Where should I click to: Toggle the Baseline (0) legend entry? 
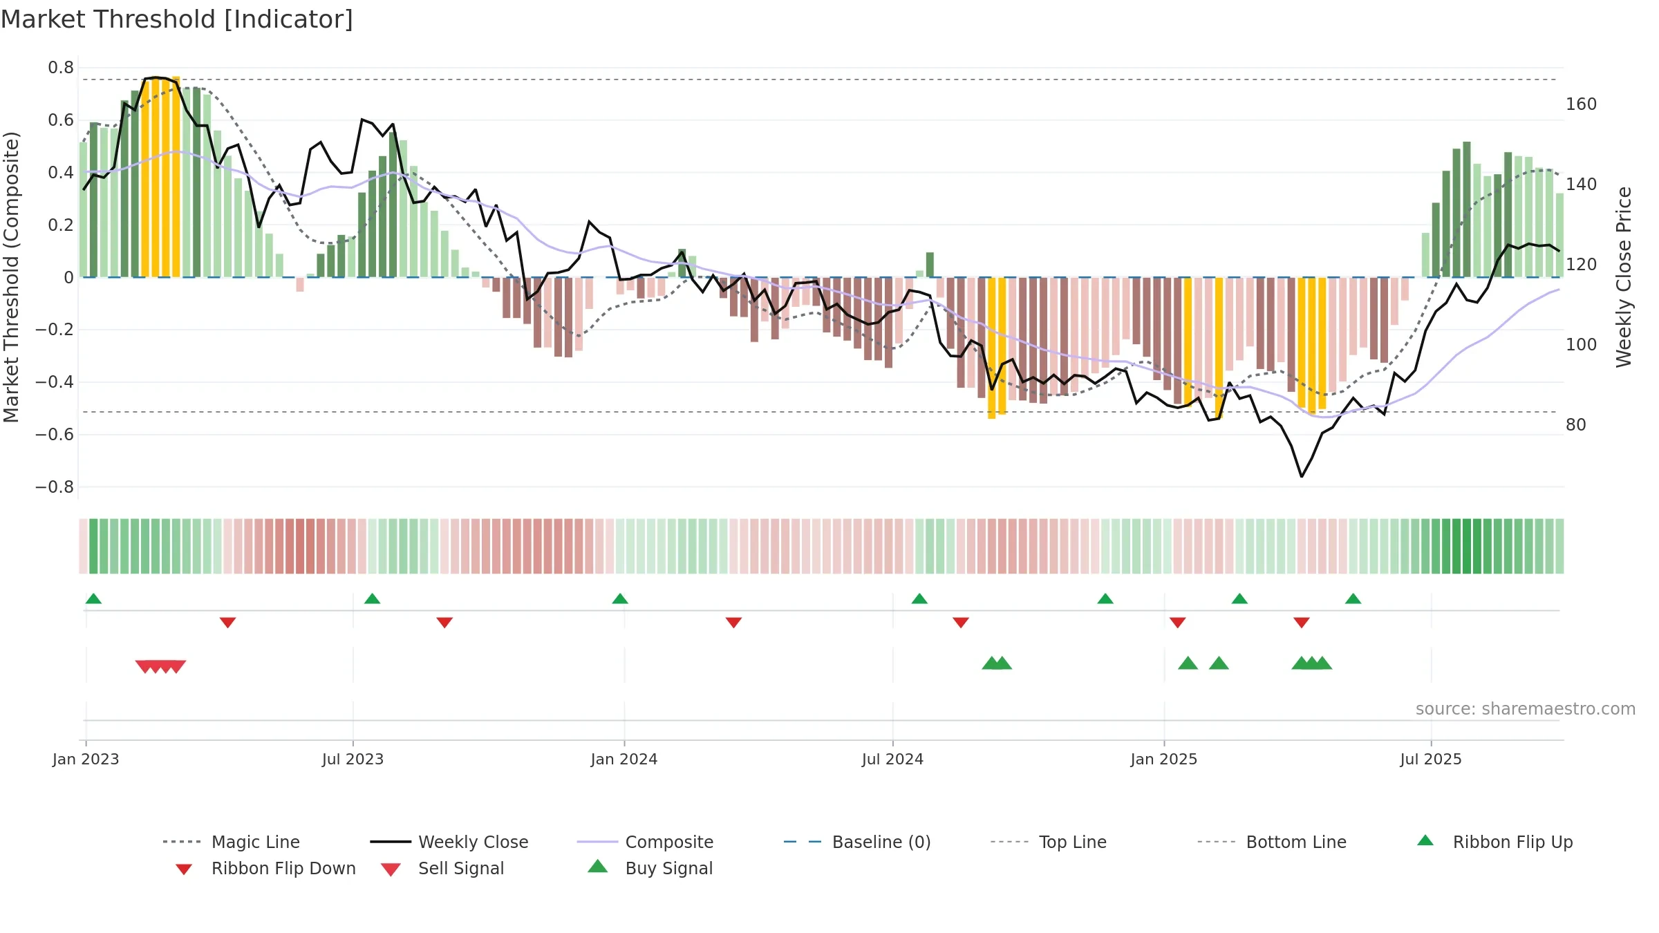coord(857,842)
